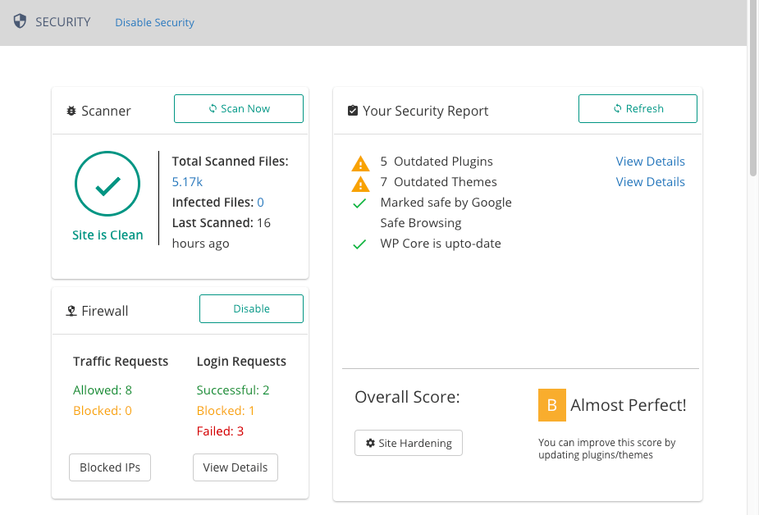Click the Scanner bug icon

coord(71,111)
